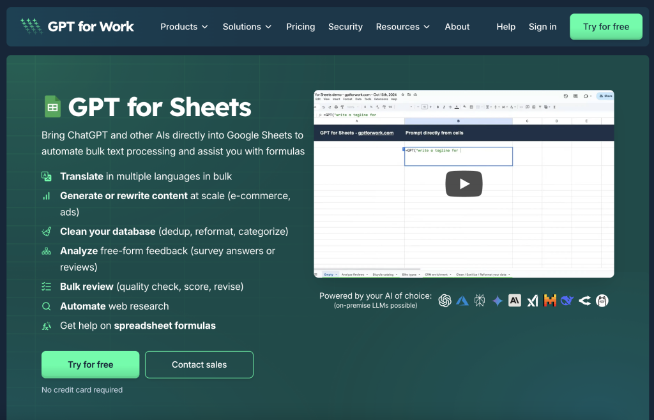The width and height of the screenshot is (654, 420).
Task: Play the GPT for Sheets demo video
Action: point(464,184)
